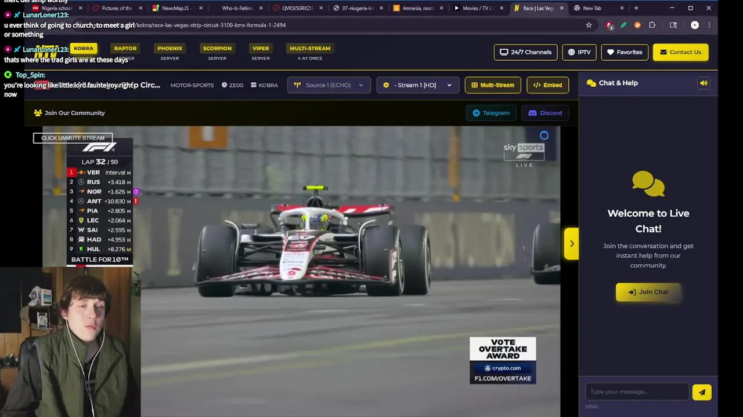
Task: Switch to Movies / TV browser tab
Action: point(478,8)
